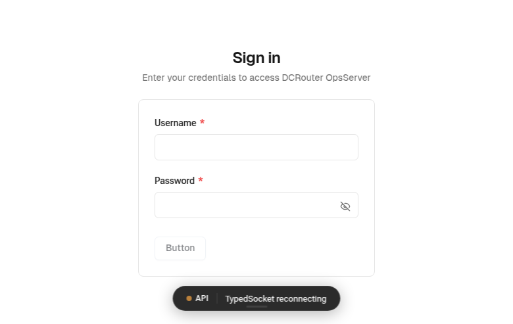The image size is (513, 324).
Task: Click the orange API status dot
Action: point(189,298)
